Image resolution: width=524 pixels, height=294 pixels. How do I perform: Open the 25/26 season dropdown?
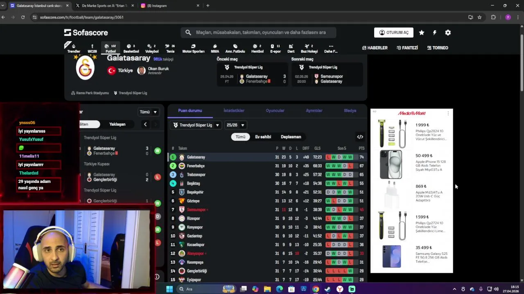pos(235,125)
